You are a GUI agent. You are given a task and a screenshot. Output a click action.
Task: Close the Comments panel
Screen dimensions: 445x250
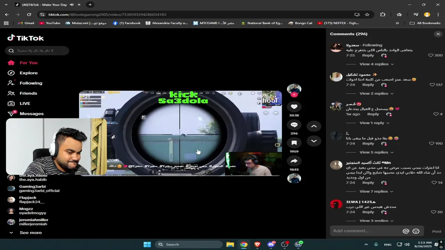click(x=438, y=34)
